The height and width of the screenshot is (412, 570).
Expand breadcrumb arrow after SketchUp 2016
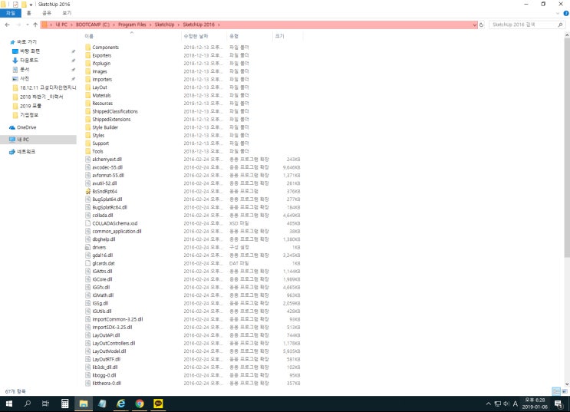(x=219, y=25)
